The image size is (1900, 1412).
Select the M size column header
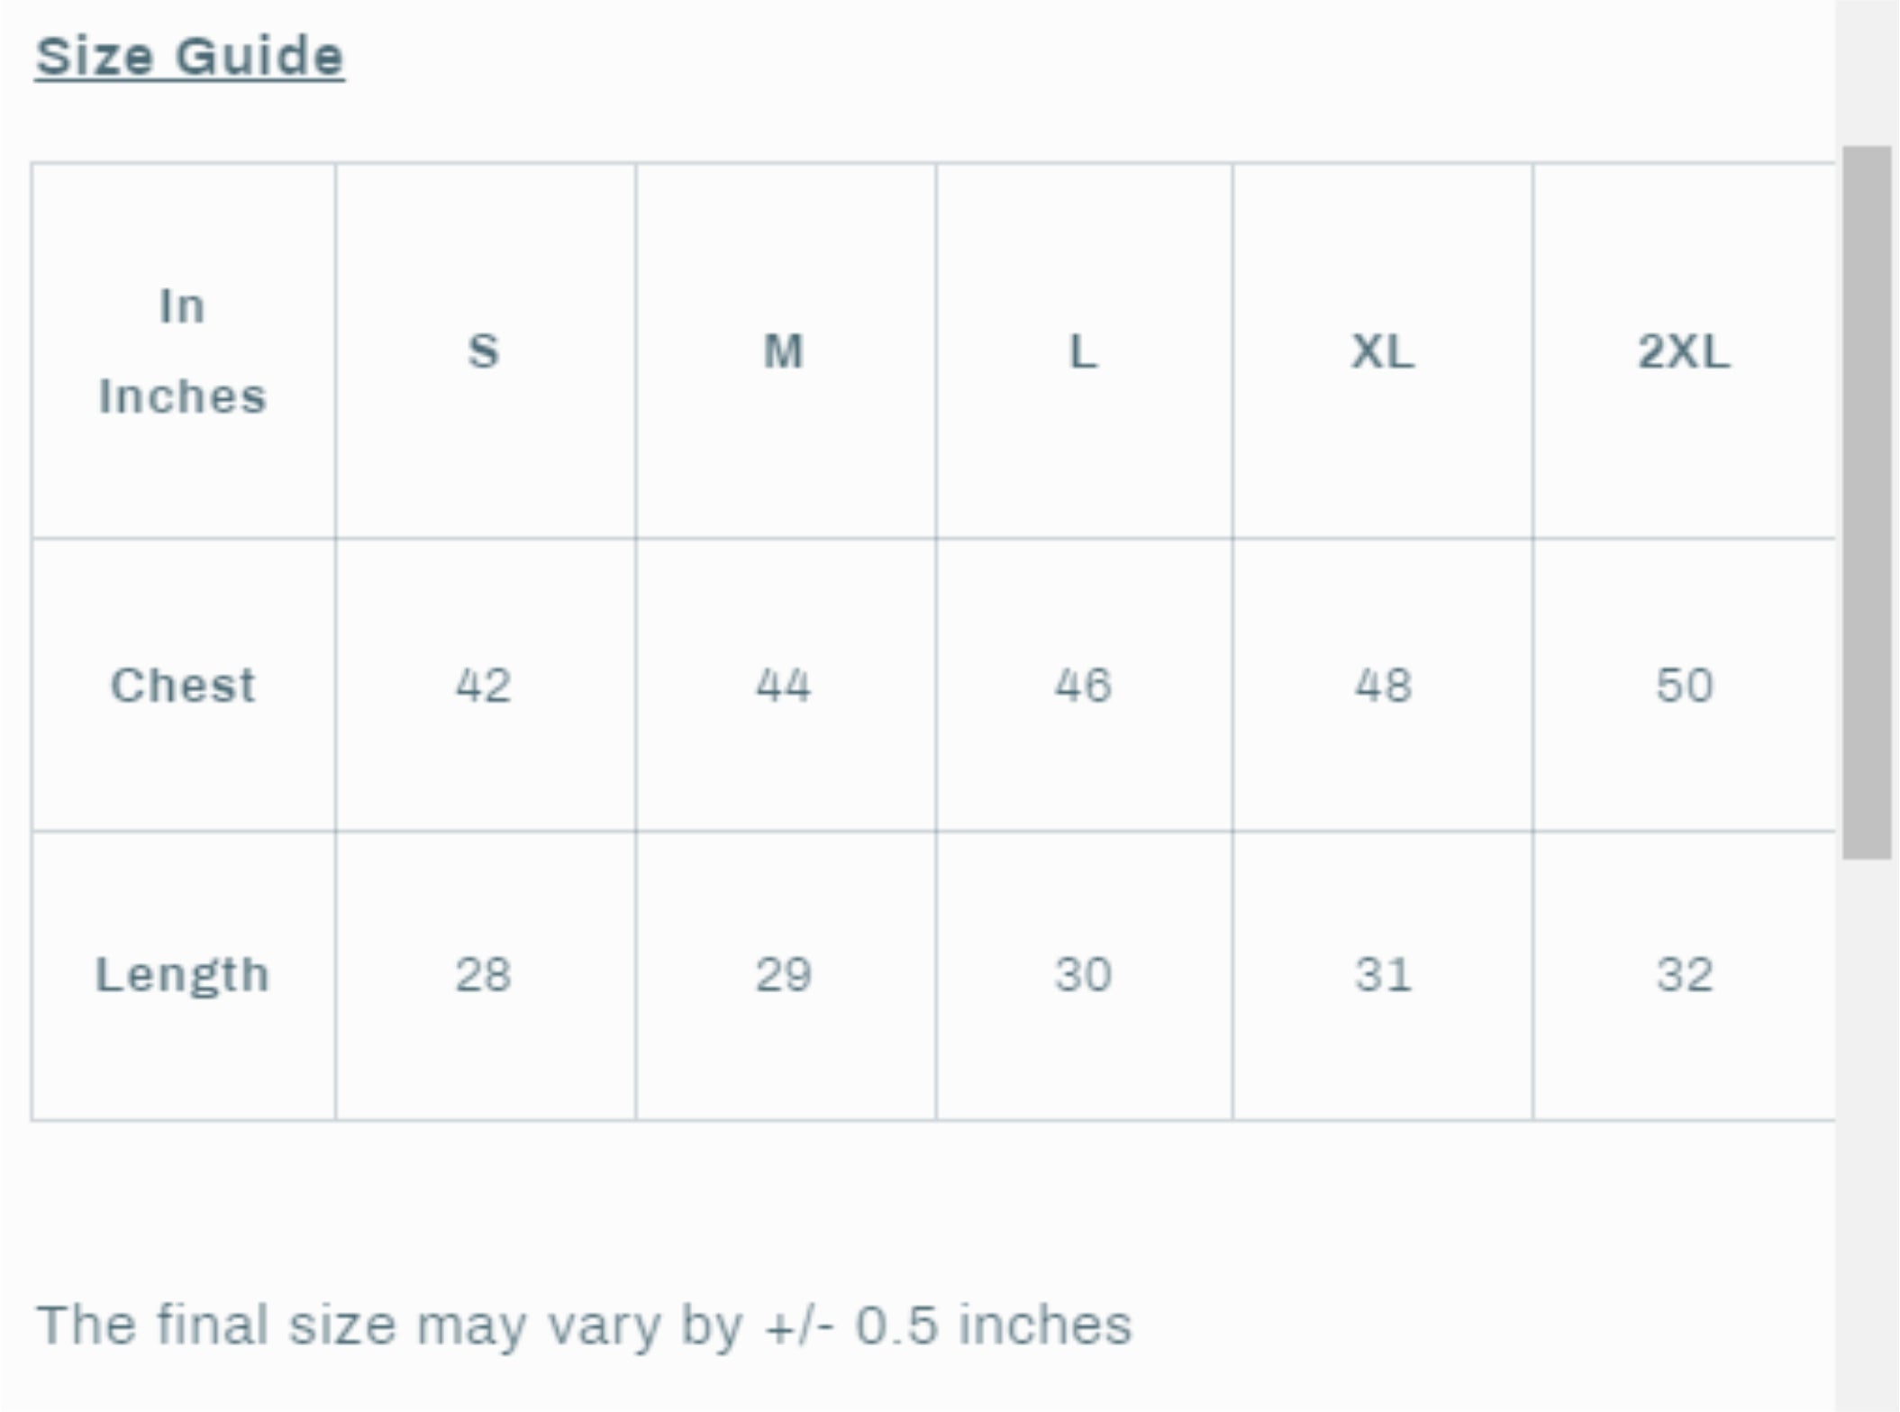pos(784,351)
